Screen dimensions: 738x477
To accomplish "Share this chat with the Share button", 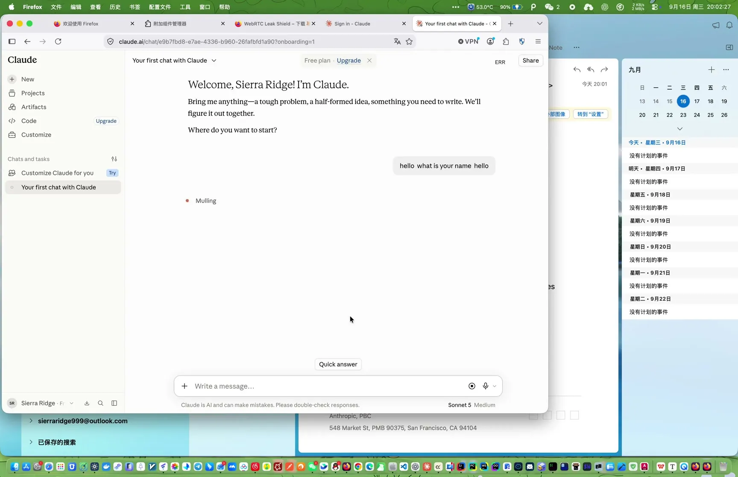I will (530, 61).
